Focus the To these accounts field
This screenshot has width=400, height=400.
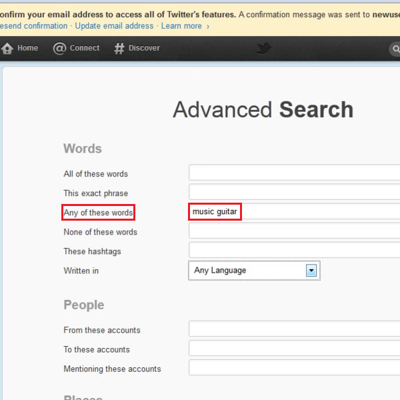(x=295, y=348)
